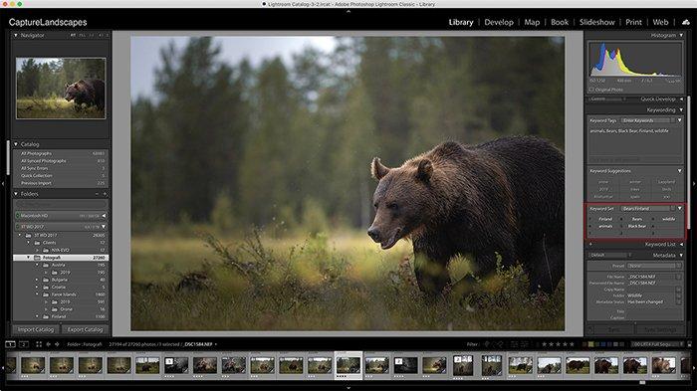Click the Sync Settings button
This screenshot has height=391, width=697.
pyautogui.click(x=660, y=330)
